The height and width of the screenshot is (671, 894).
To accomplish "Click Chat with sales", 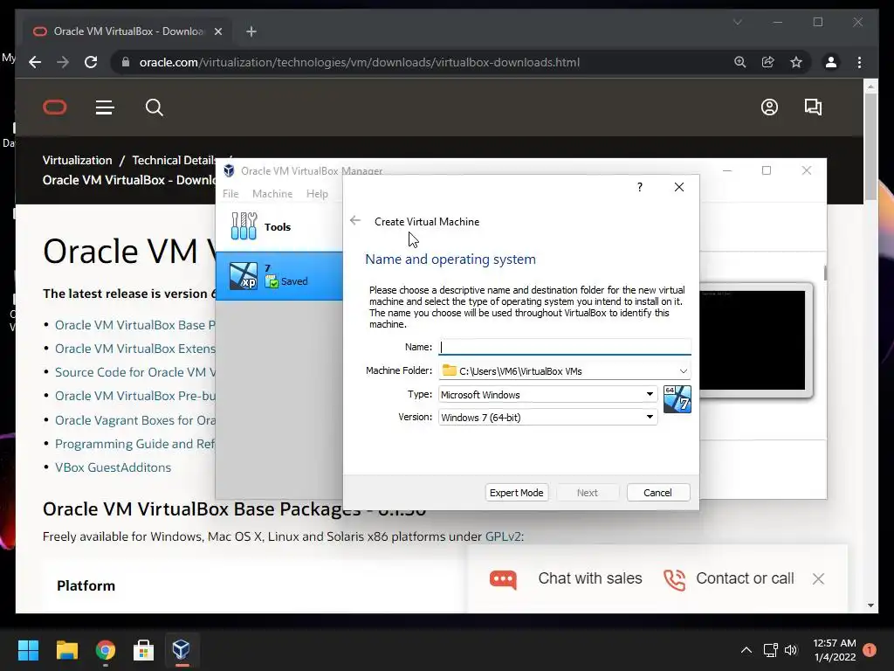I will [590, 578].
